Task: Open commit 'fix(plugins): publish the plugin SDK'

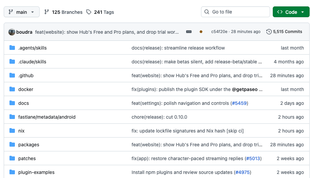Action: coord(181,89)
